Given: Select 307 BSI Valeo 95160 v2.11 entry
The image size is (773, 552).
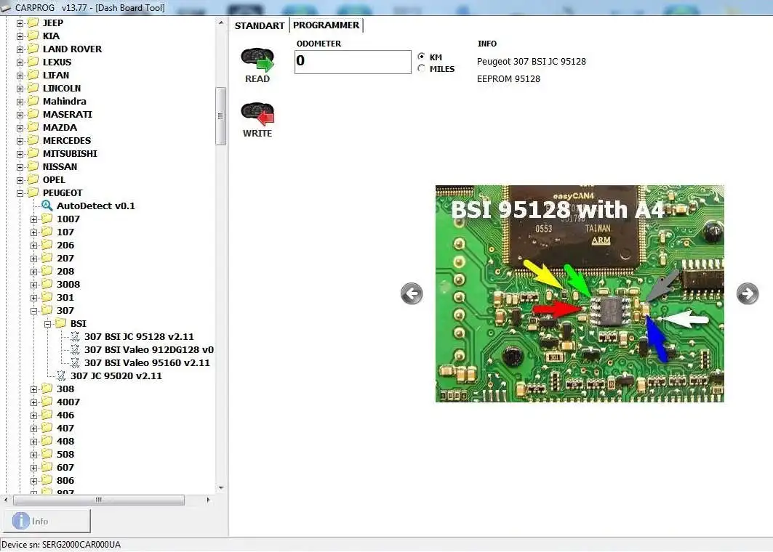Looking at the screenshot, I should tap(147, 362).
